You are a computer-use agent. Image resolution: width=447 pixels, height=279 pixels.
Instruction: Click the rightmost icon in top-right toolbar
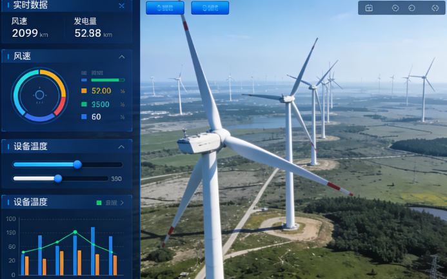(x=435, y=8)
